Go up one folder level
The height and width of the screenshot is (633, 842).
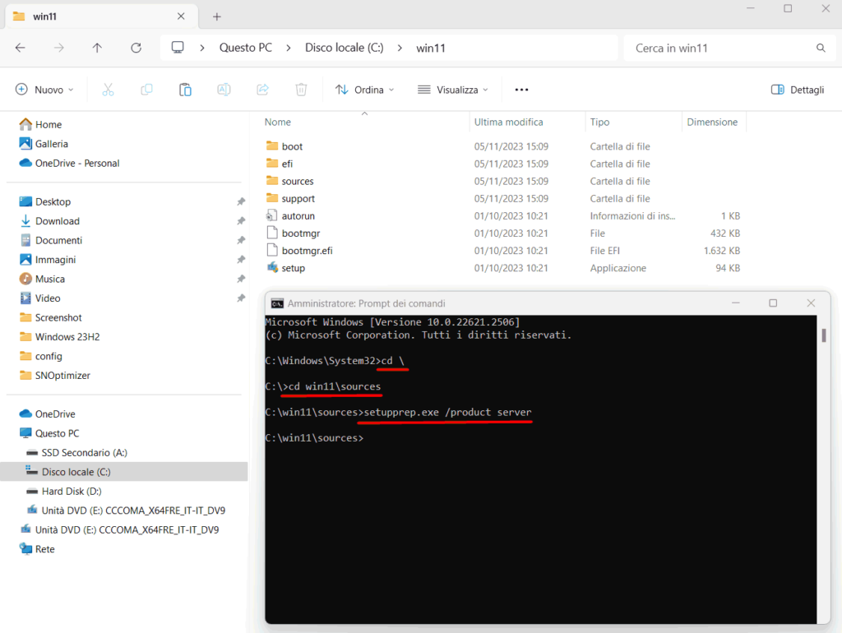[97, 48]
